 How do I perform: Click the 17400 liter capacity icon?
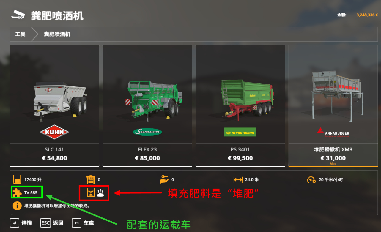[x=17, y=179]
